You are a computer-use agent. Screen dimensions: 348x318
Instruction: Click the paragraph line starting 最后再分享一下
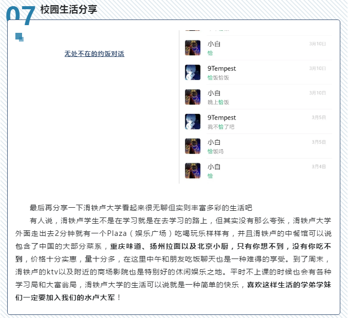(141, 208)
